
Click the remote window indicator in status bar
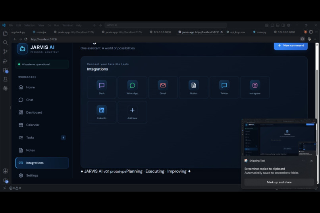click(4, 188)
